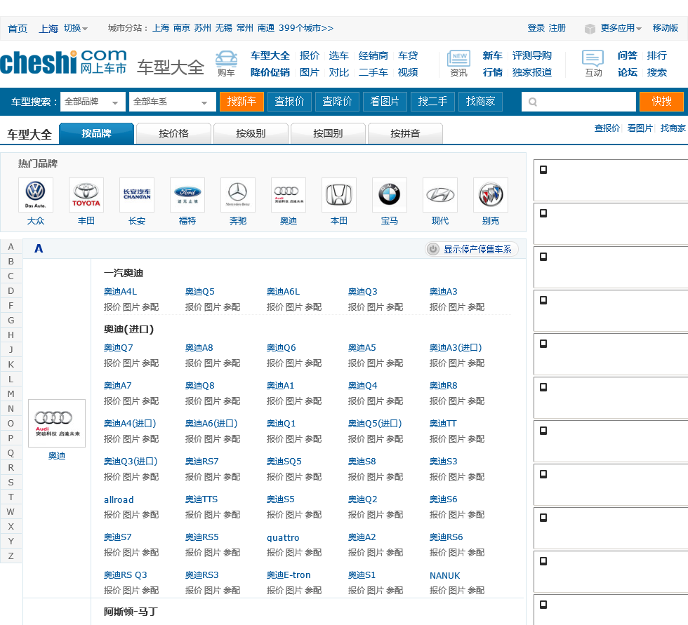Click the Toyota 丰田 brand logo
The image size is (688, 625).
point(86,195)
